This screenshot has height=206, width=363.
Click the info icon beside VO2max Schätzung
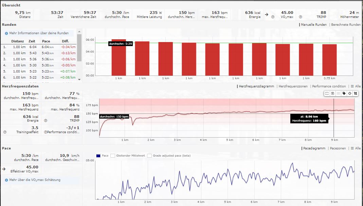(x=6, y=180)
